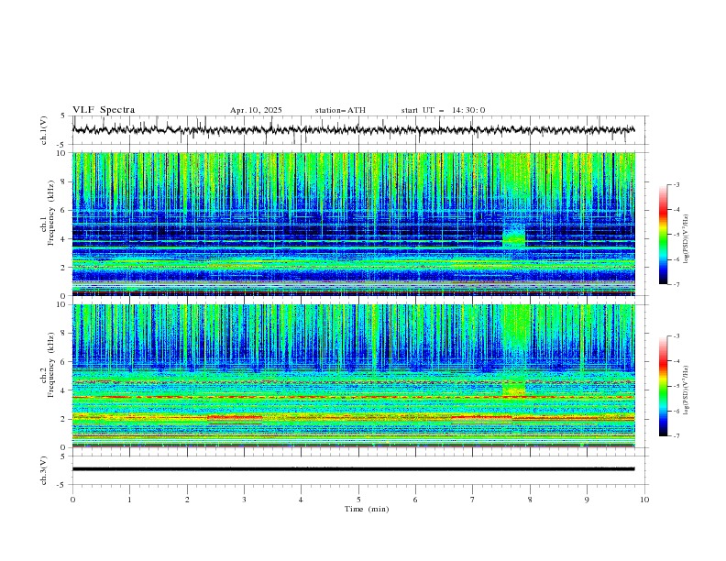This screenshot has height=561, width=726.
Task: Click the time axis tick label "6"
Action: pos(415,500)
